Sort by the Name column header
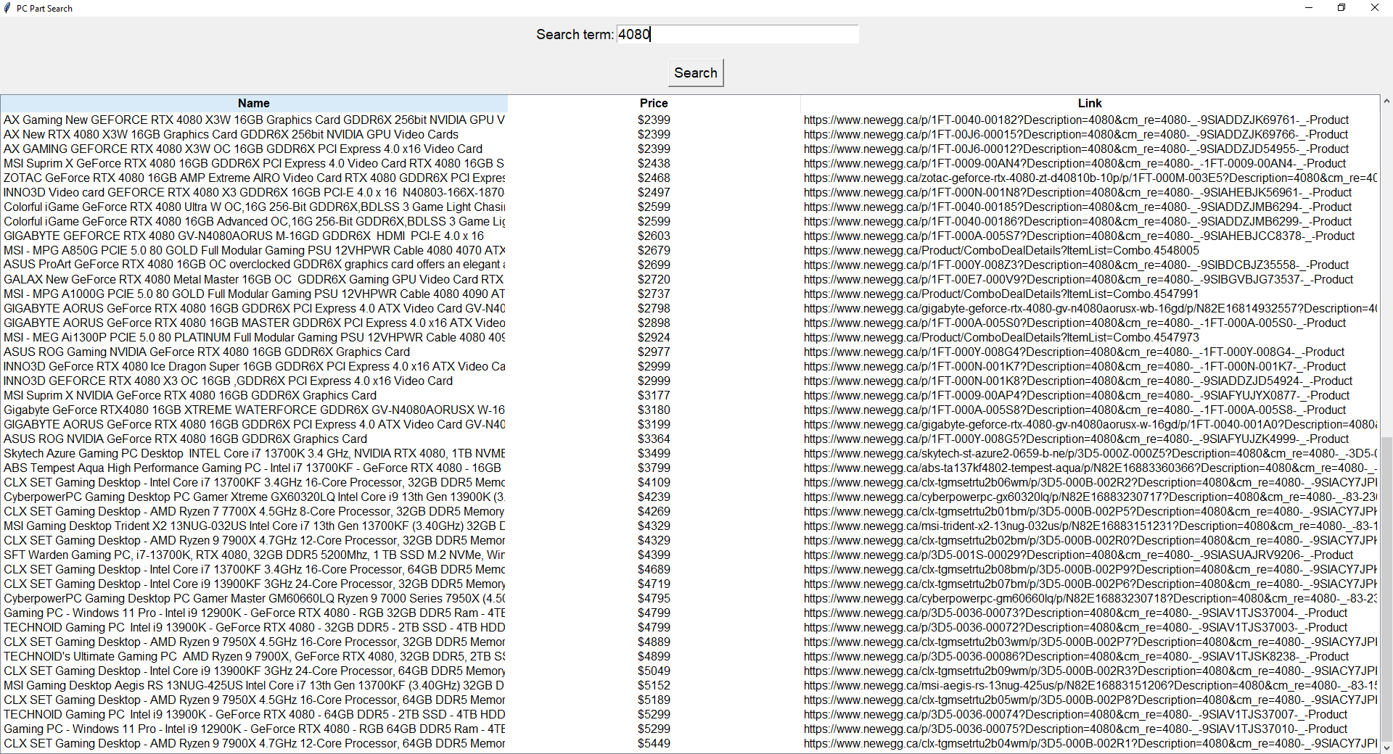This screenshot has height=754, width=1393. click(x=254, y=103)
